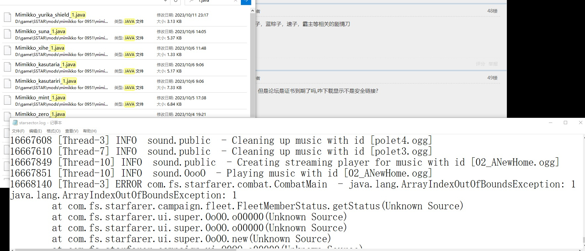Click file icon of Mimikko_mint_1.java

point(7,100)
